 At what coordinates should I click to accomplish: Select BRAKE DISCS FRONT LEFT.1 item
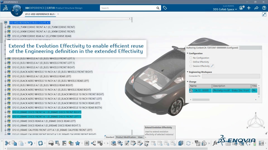(47, 116)
